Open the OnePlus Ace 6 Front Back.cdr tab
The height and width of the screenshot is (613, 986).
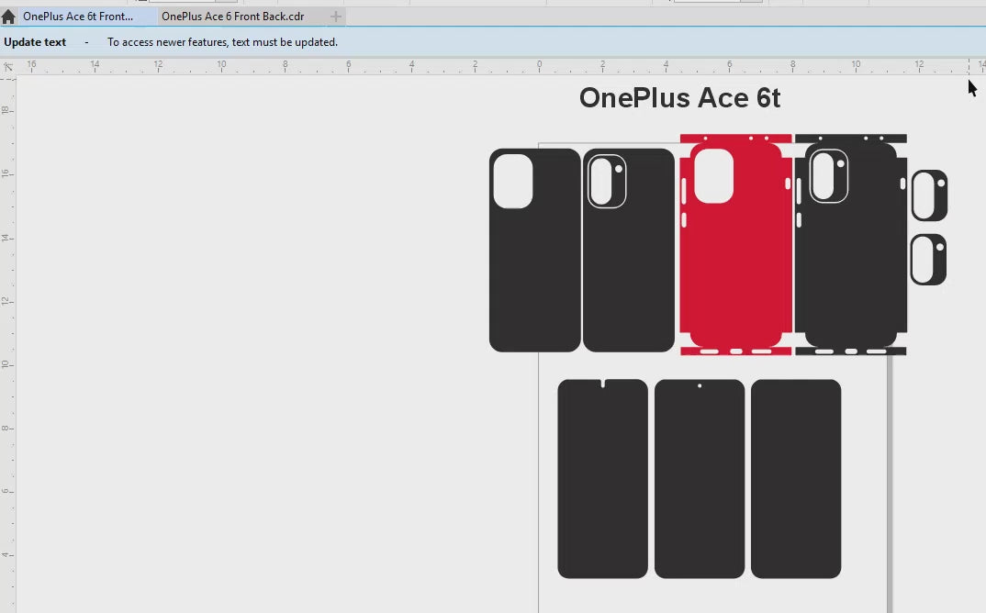(x=232, y=17)
